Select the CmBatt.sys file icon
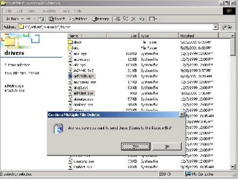The image size is (238, 179). (x=70, y=167)
